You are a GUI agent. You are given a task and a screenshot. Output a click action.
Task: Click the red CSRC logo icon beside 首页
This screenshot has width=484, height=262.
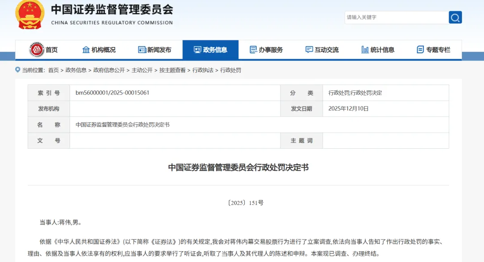click(x=37, y=49)
